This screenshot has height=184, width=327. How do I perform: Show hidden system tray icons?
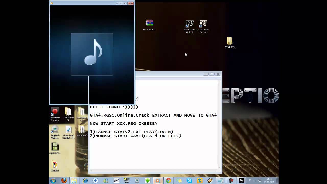tap(254, 180)
